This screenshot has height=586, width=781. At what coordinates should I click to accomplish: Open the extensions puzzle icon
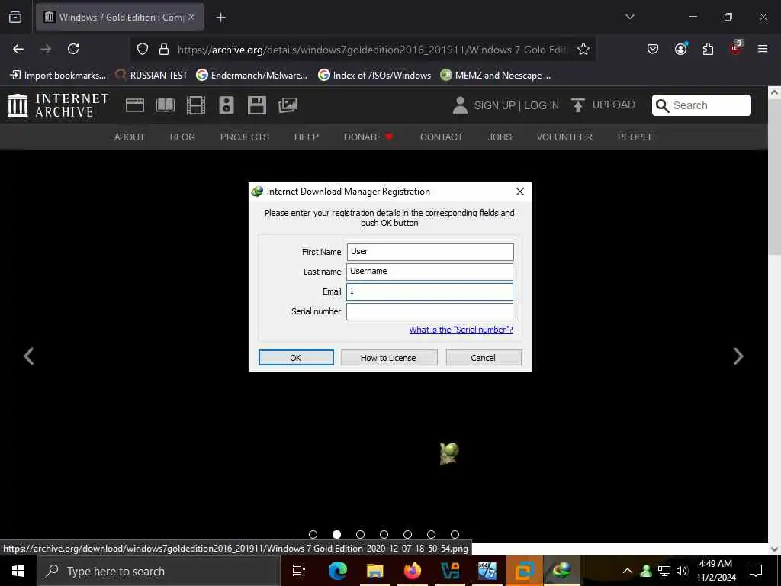pos(708,49)
